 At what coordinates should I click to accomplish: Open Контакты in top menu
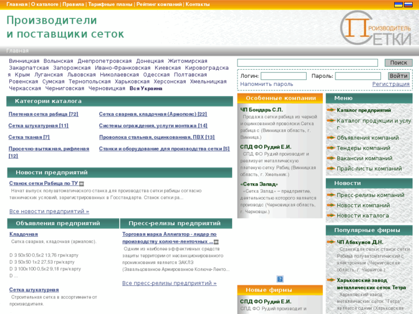198,4
